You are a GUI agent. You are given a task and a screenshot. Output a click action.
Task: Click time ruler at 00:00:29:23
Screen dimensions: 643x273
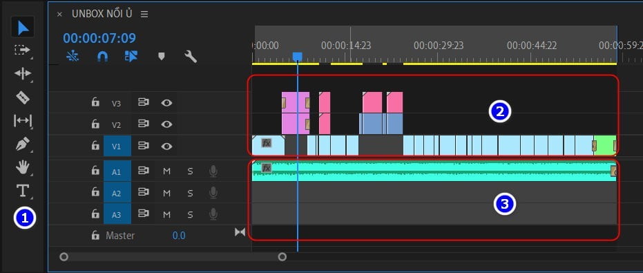click(439, 45)
